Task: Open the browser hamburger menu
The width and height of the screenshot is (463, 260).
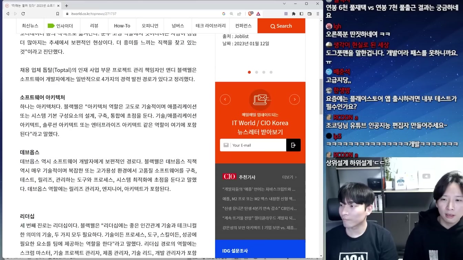Action: [318, 14]
